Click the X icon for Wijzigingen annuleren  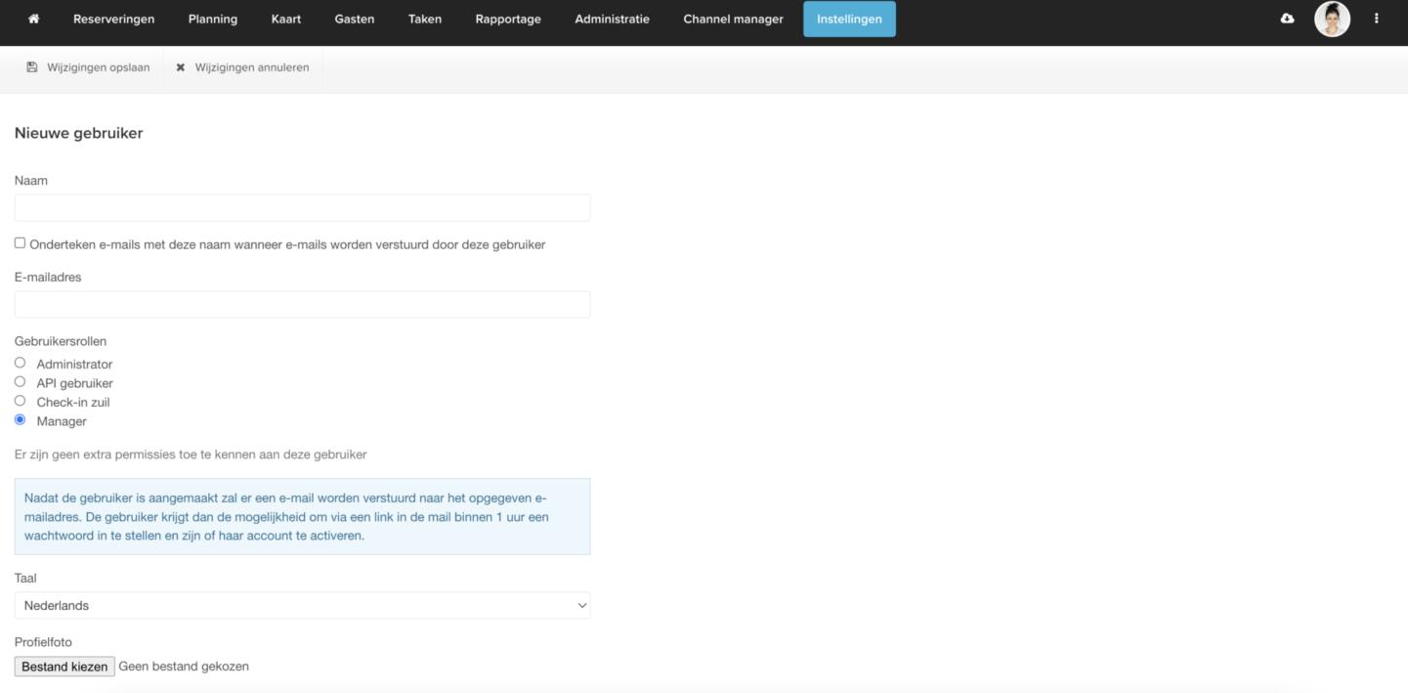coord(180,67)
